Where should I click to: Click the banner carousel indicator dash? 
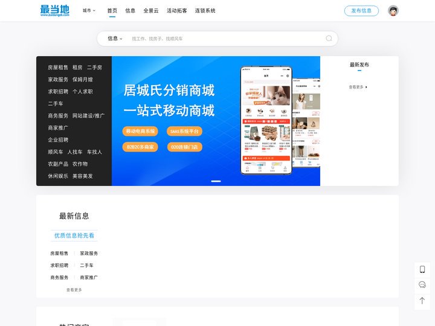pos(216,181)
